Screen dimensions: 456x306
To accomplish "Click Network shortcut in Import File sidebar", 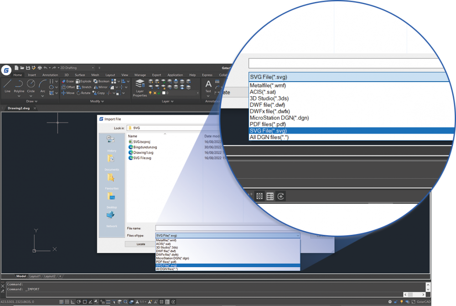I will click(x=111, y=219).
